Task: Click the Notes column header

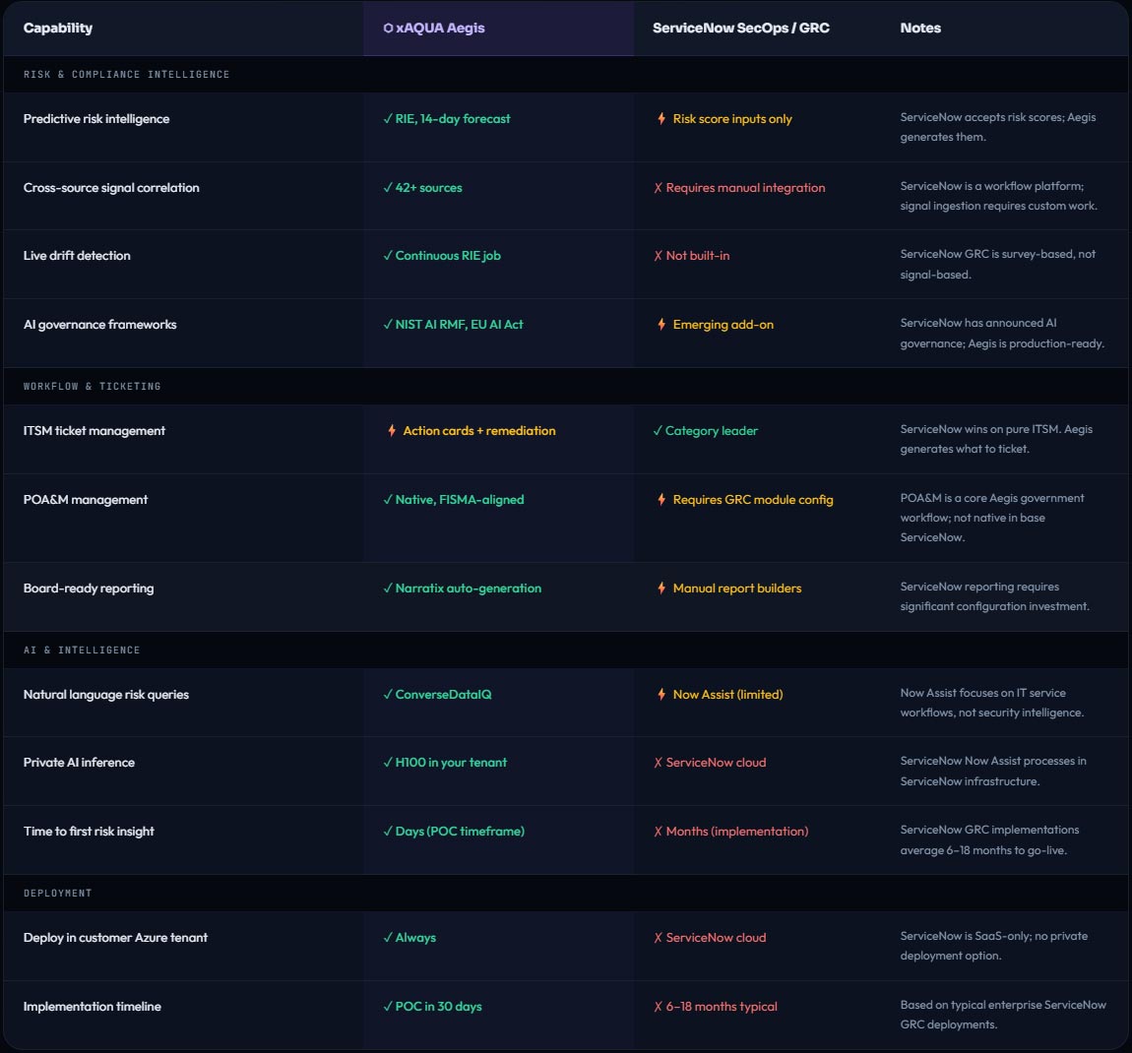Action: pyautogui.click(x=920, y=29)
